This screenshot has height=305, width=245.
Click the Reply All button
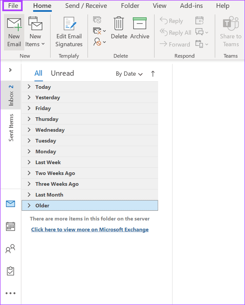tap(175, 32)
